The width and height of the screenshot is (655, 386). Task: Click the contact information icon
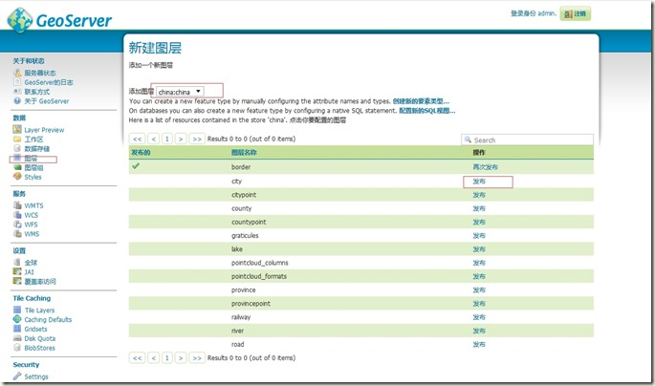[17, 92]
